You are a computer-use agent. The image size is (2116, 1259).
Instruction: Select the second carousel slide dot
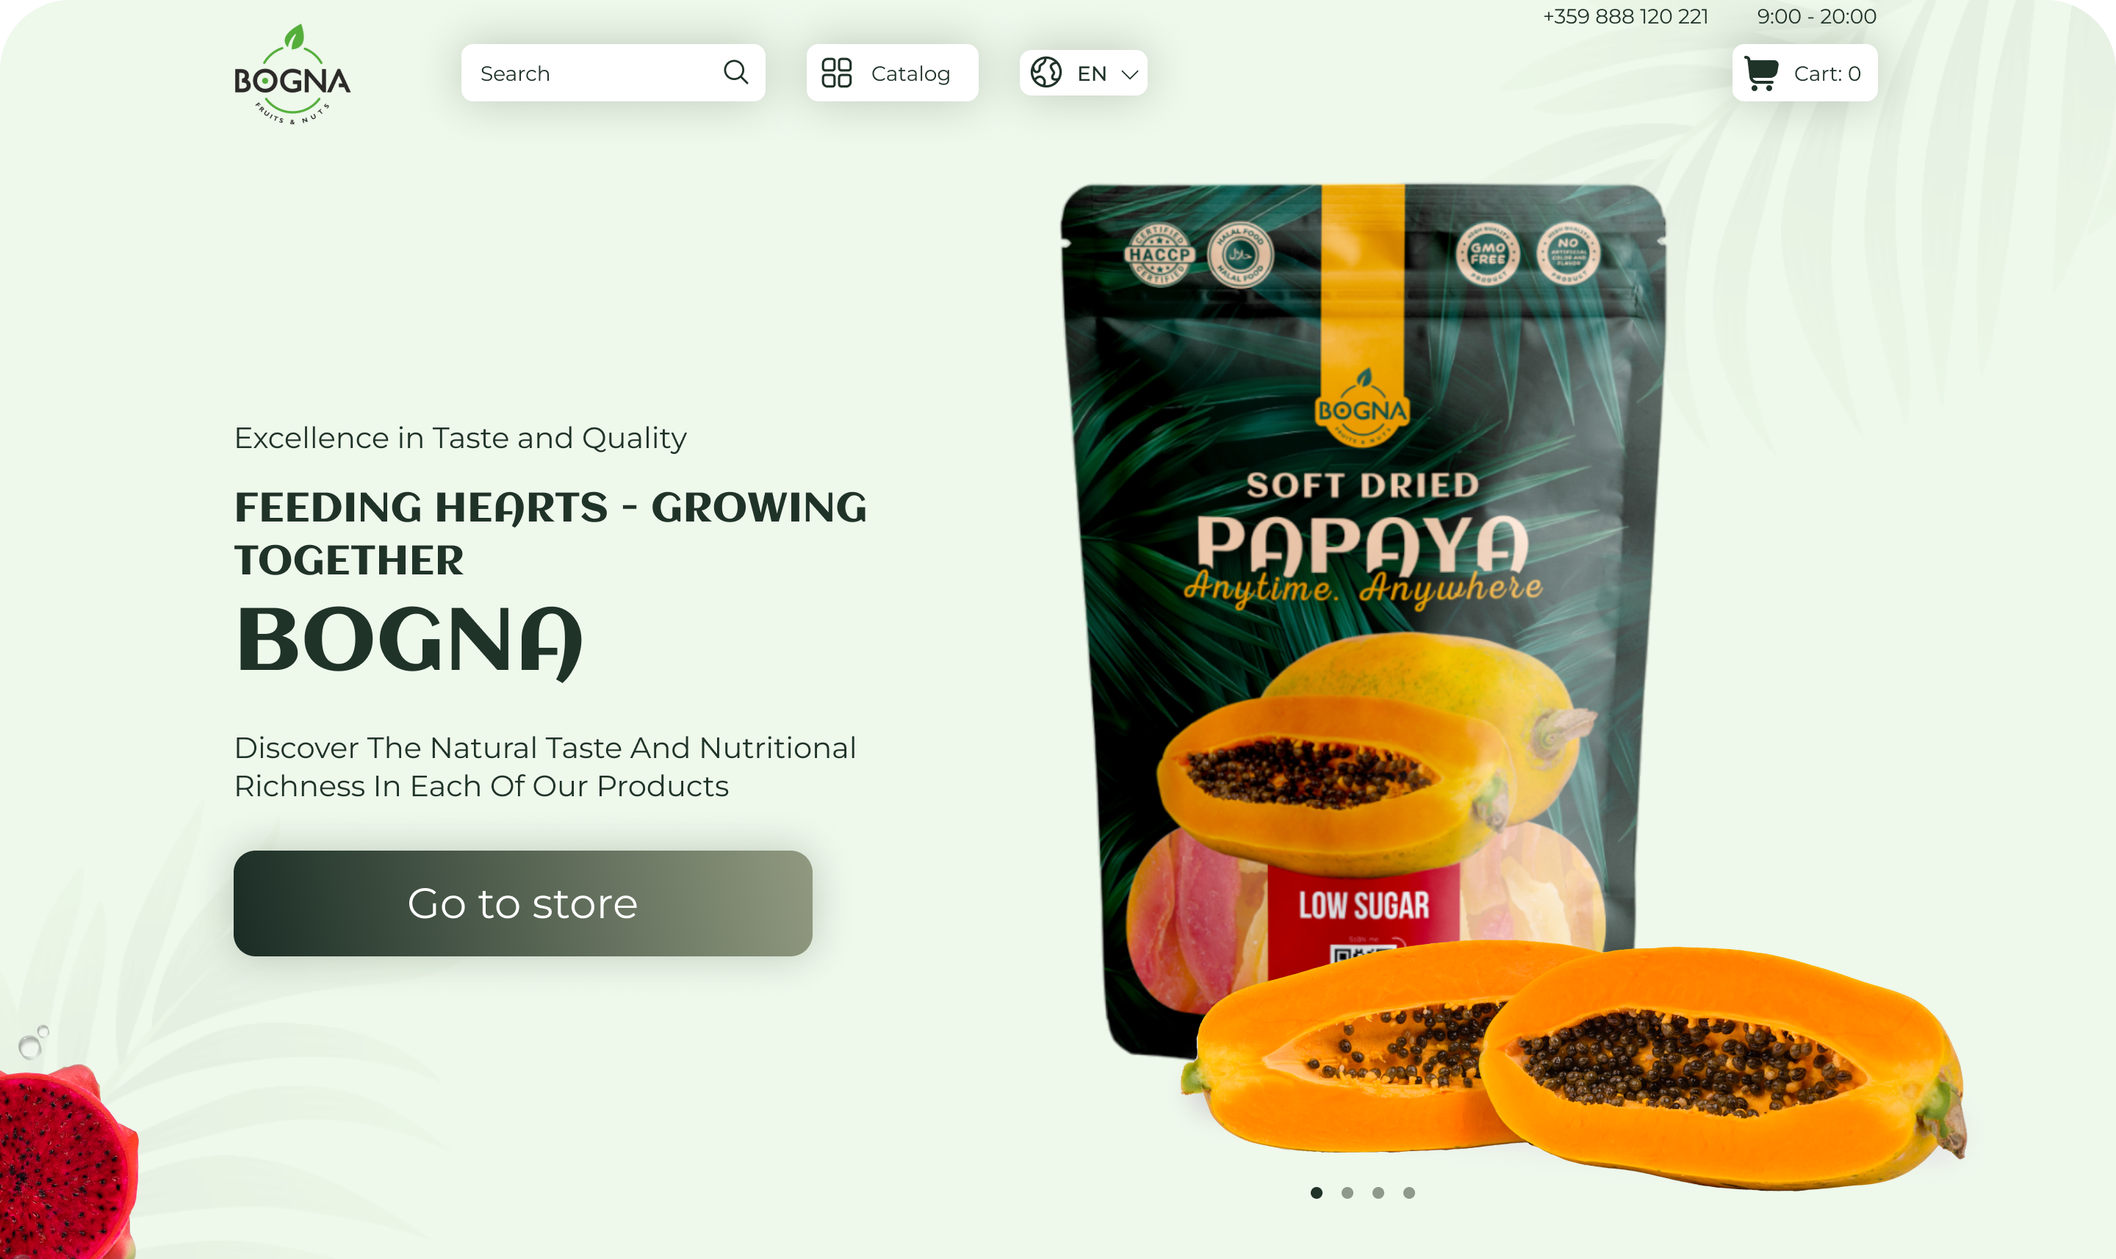pyautogui.click(x=1347, y=1193)
